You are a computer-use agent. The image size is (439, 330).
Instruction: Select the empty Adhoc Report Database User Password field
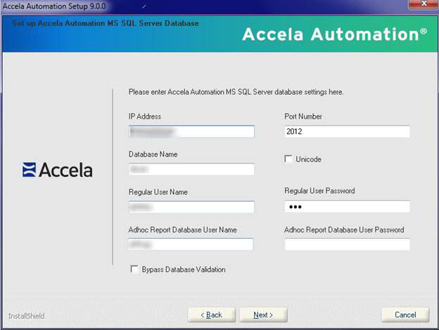tap(347, 244)
